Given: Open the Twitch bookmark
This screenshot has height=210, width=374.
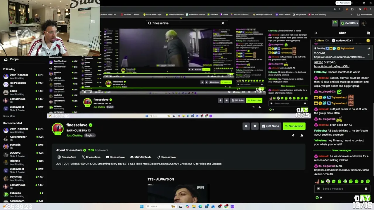Looking at the screenshot, I should coord(224,14).
